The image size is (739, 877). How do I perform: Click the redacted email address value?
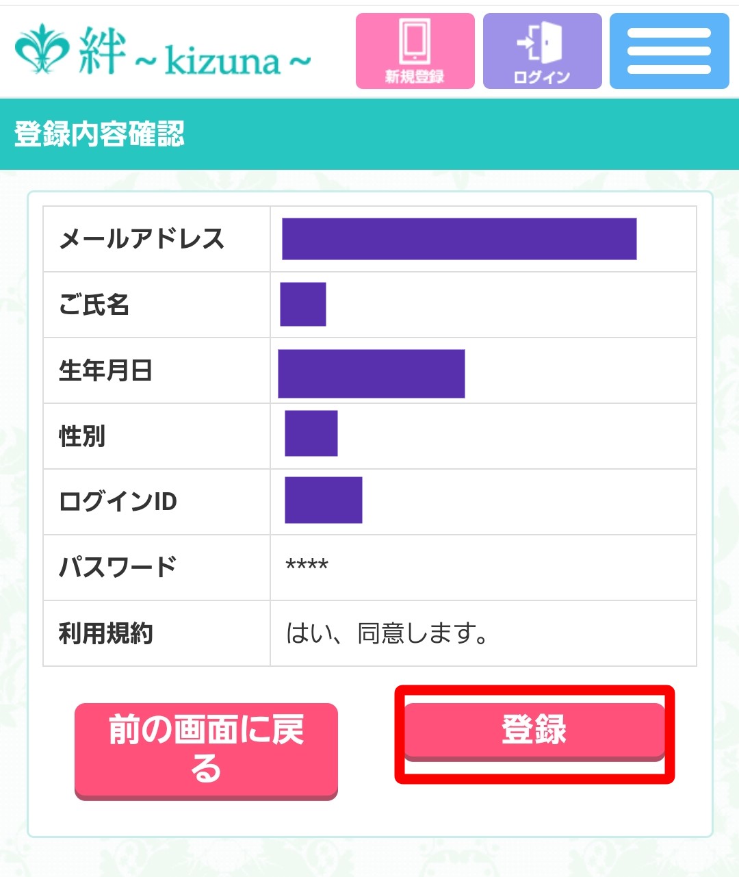click(x=459, y=239)
